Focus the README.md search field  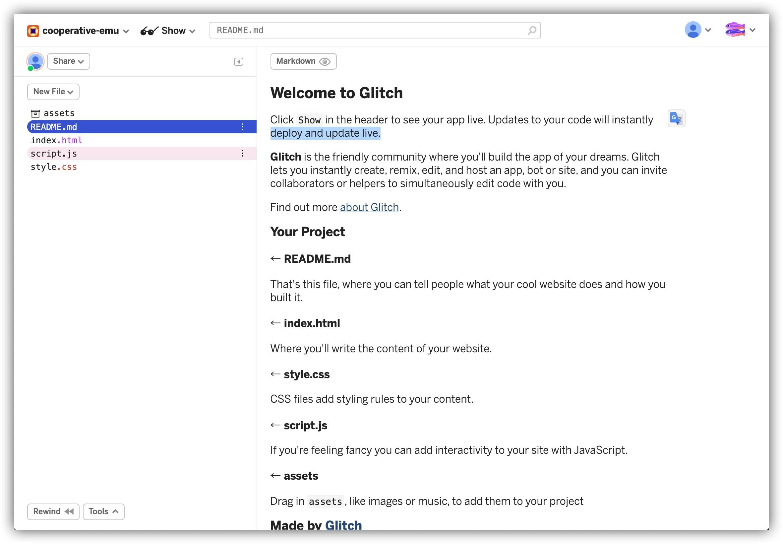375,30
